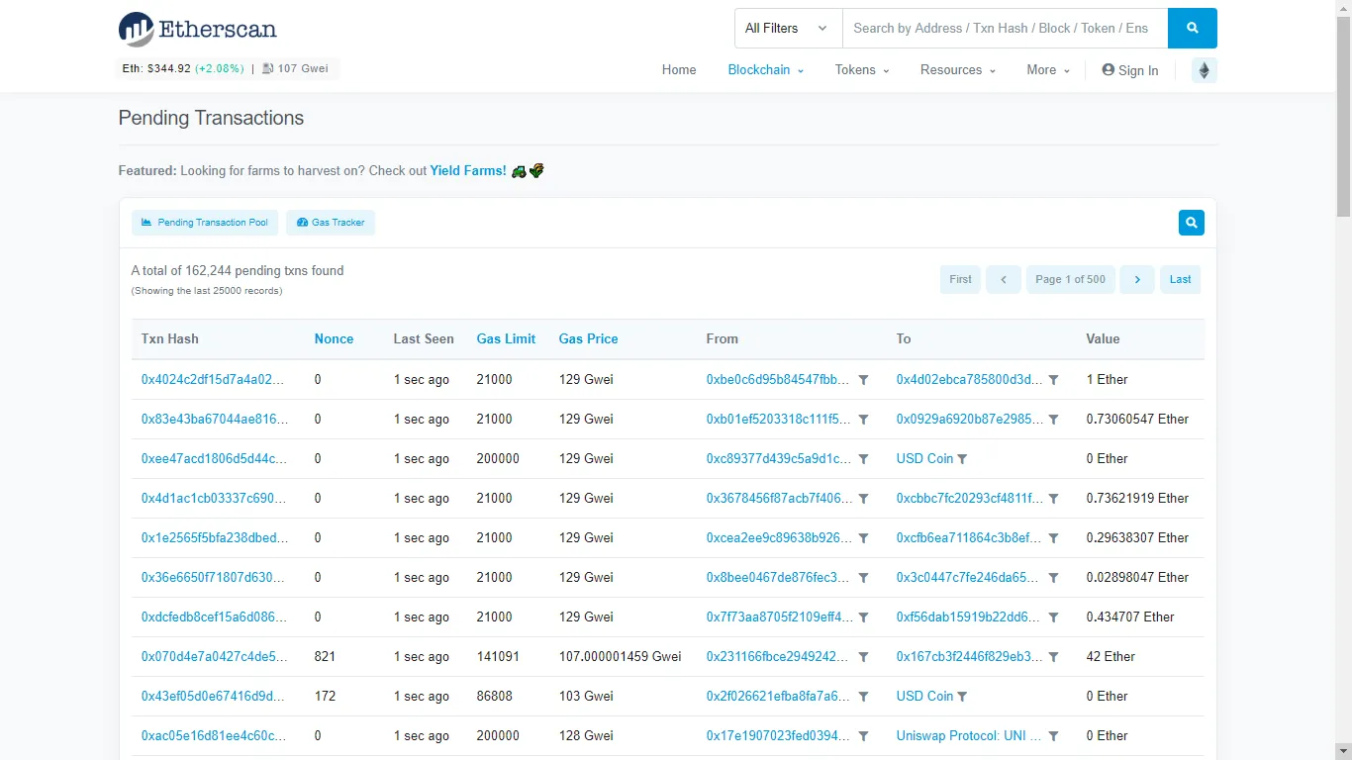
Task: Sort by Gas Price column header
Action: point(588,338)
